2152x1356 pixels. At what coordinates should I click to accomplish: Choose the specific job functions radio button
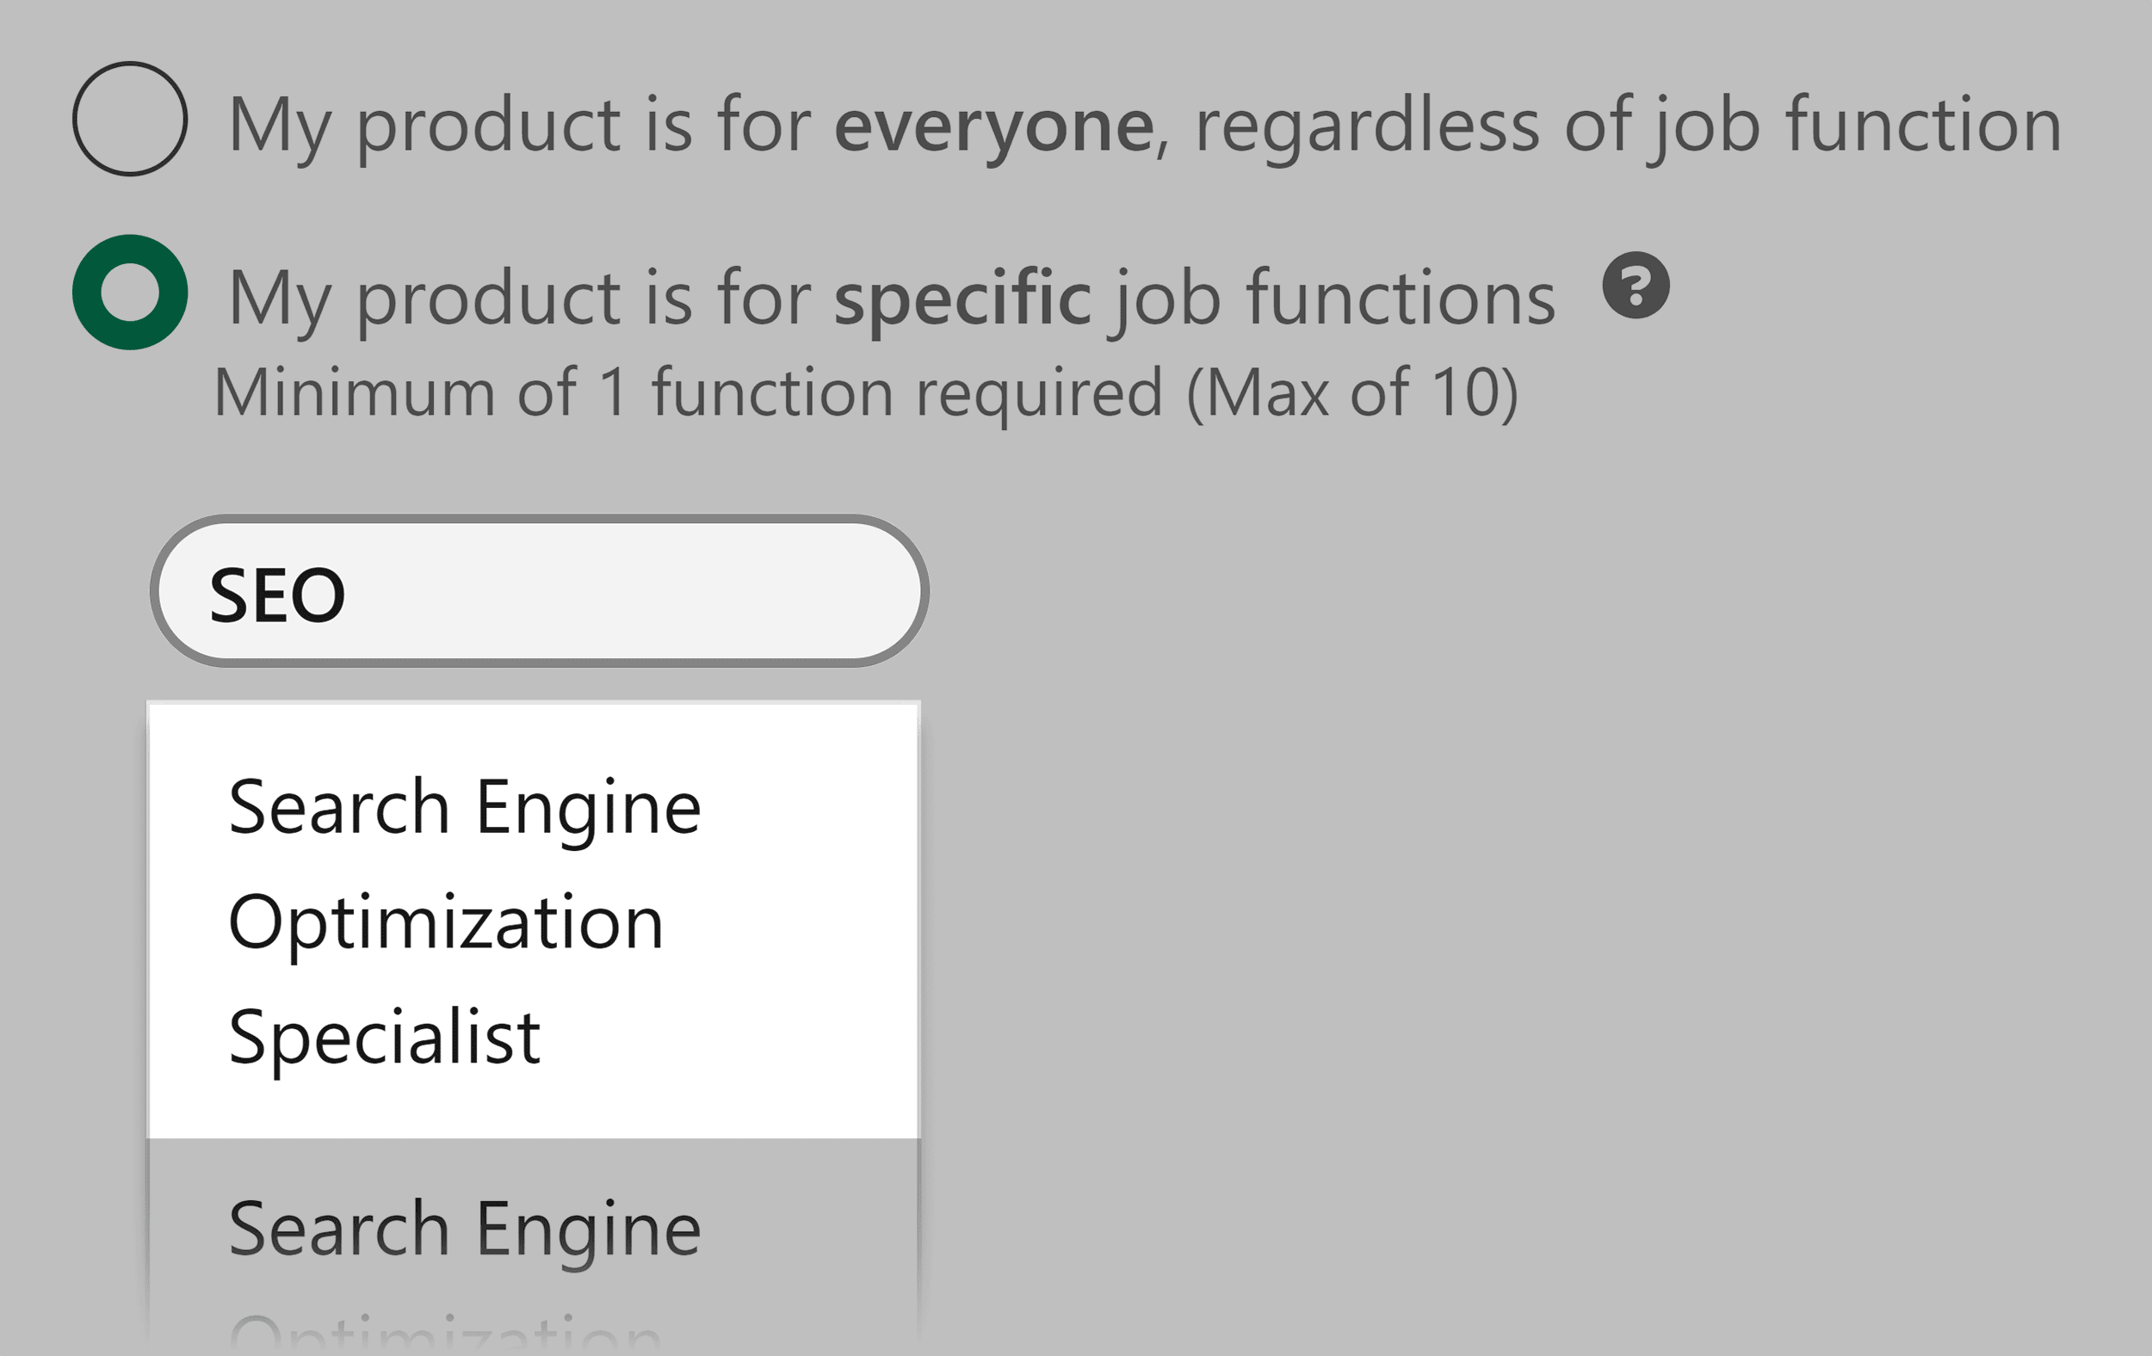coord(130,295)
